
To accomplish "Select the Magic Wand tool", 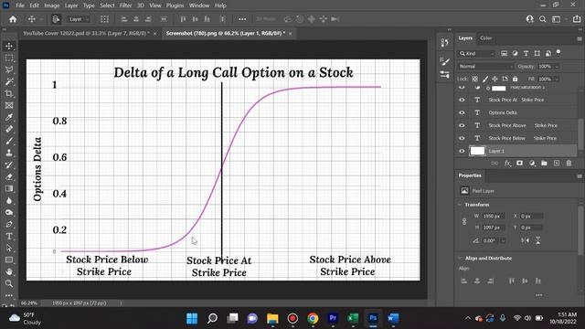I will click(9, 81).
